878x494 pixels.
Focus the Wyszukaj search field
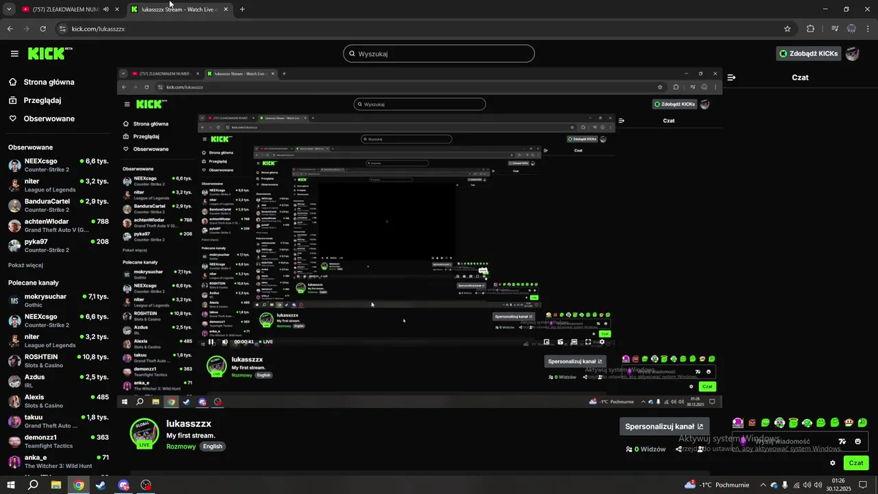pyautogui.click(x=439, y=54)
